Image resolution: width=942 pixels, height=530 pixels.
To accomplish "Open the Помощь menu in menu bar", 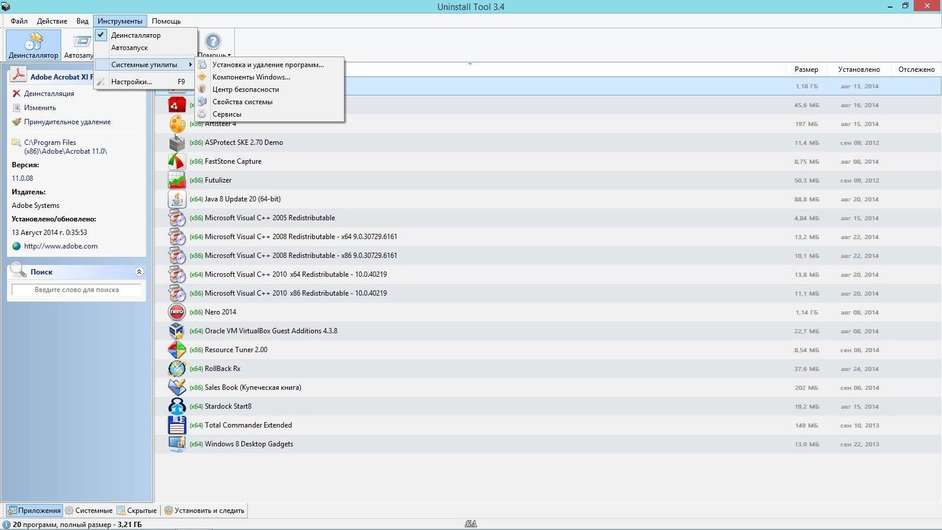I will click(166, 21).
